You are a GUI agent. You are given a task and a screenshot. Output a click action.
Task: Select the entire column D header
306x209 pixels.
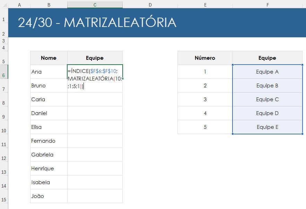click(x=150, y=4)
